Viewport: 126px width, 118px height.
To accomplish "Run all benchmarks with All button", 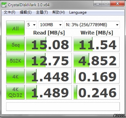I will 15,28.
